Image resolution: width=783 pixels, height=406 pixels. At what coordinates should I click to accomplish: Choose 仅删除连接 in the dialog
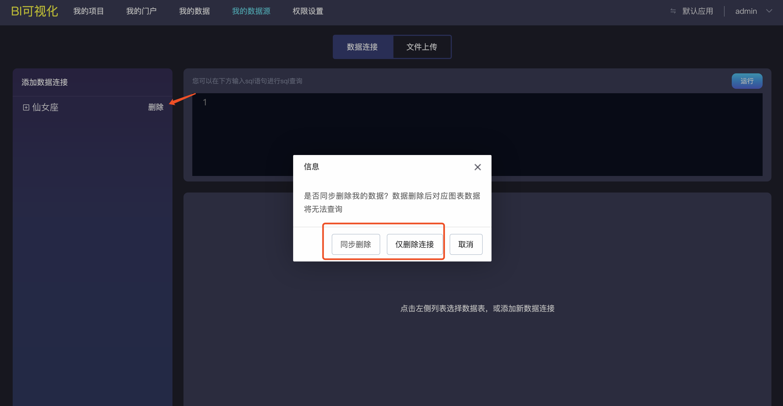[x=415, y=244]
